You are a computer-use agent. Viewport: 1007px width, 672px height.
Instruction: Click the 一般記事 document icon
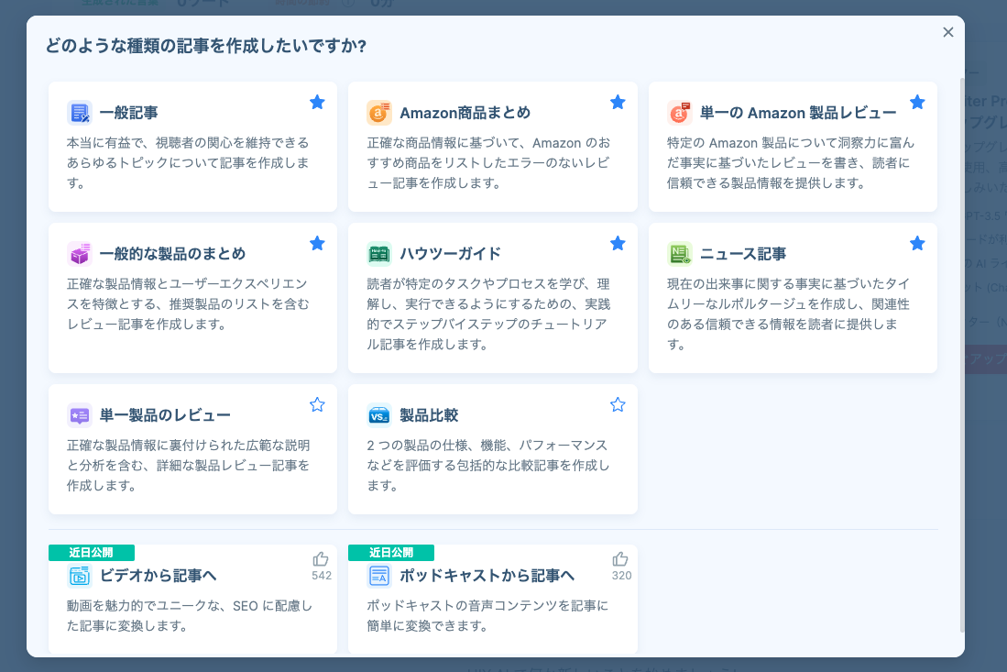pyautogui.click(x=80, y=113)
